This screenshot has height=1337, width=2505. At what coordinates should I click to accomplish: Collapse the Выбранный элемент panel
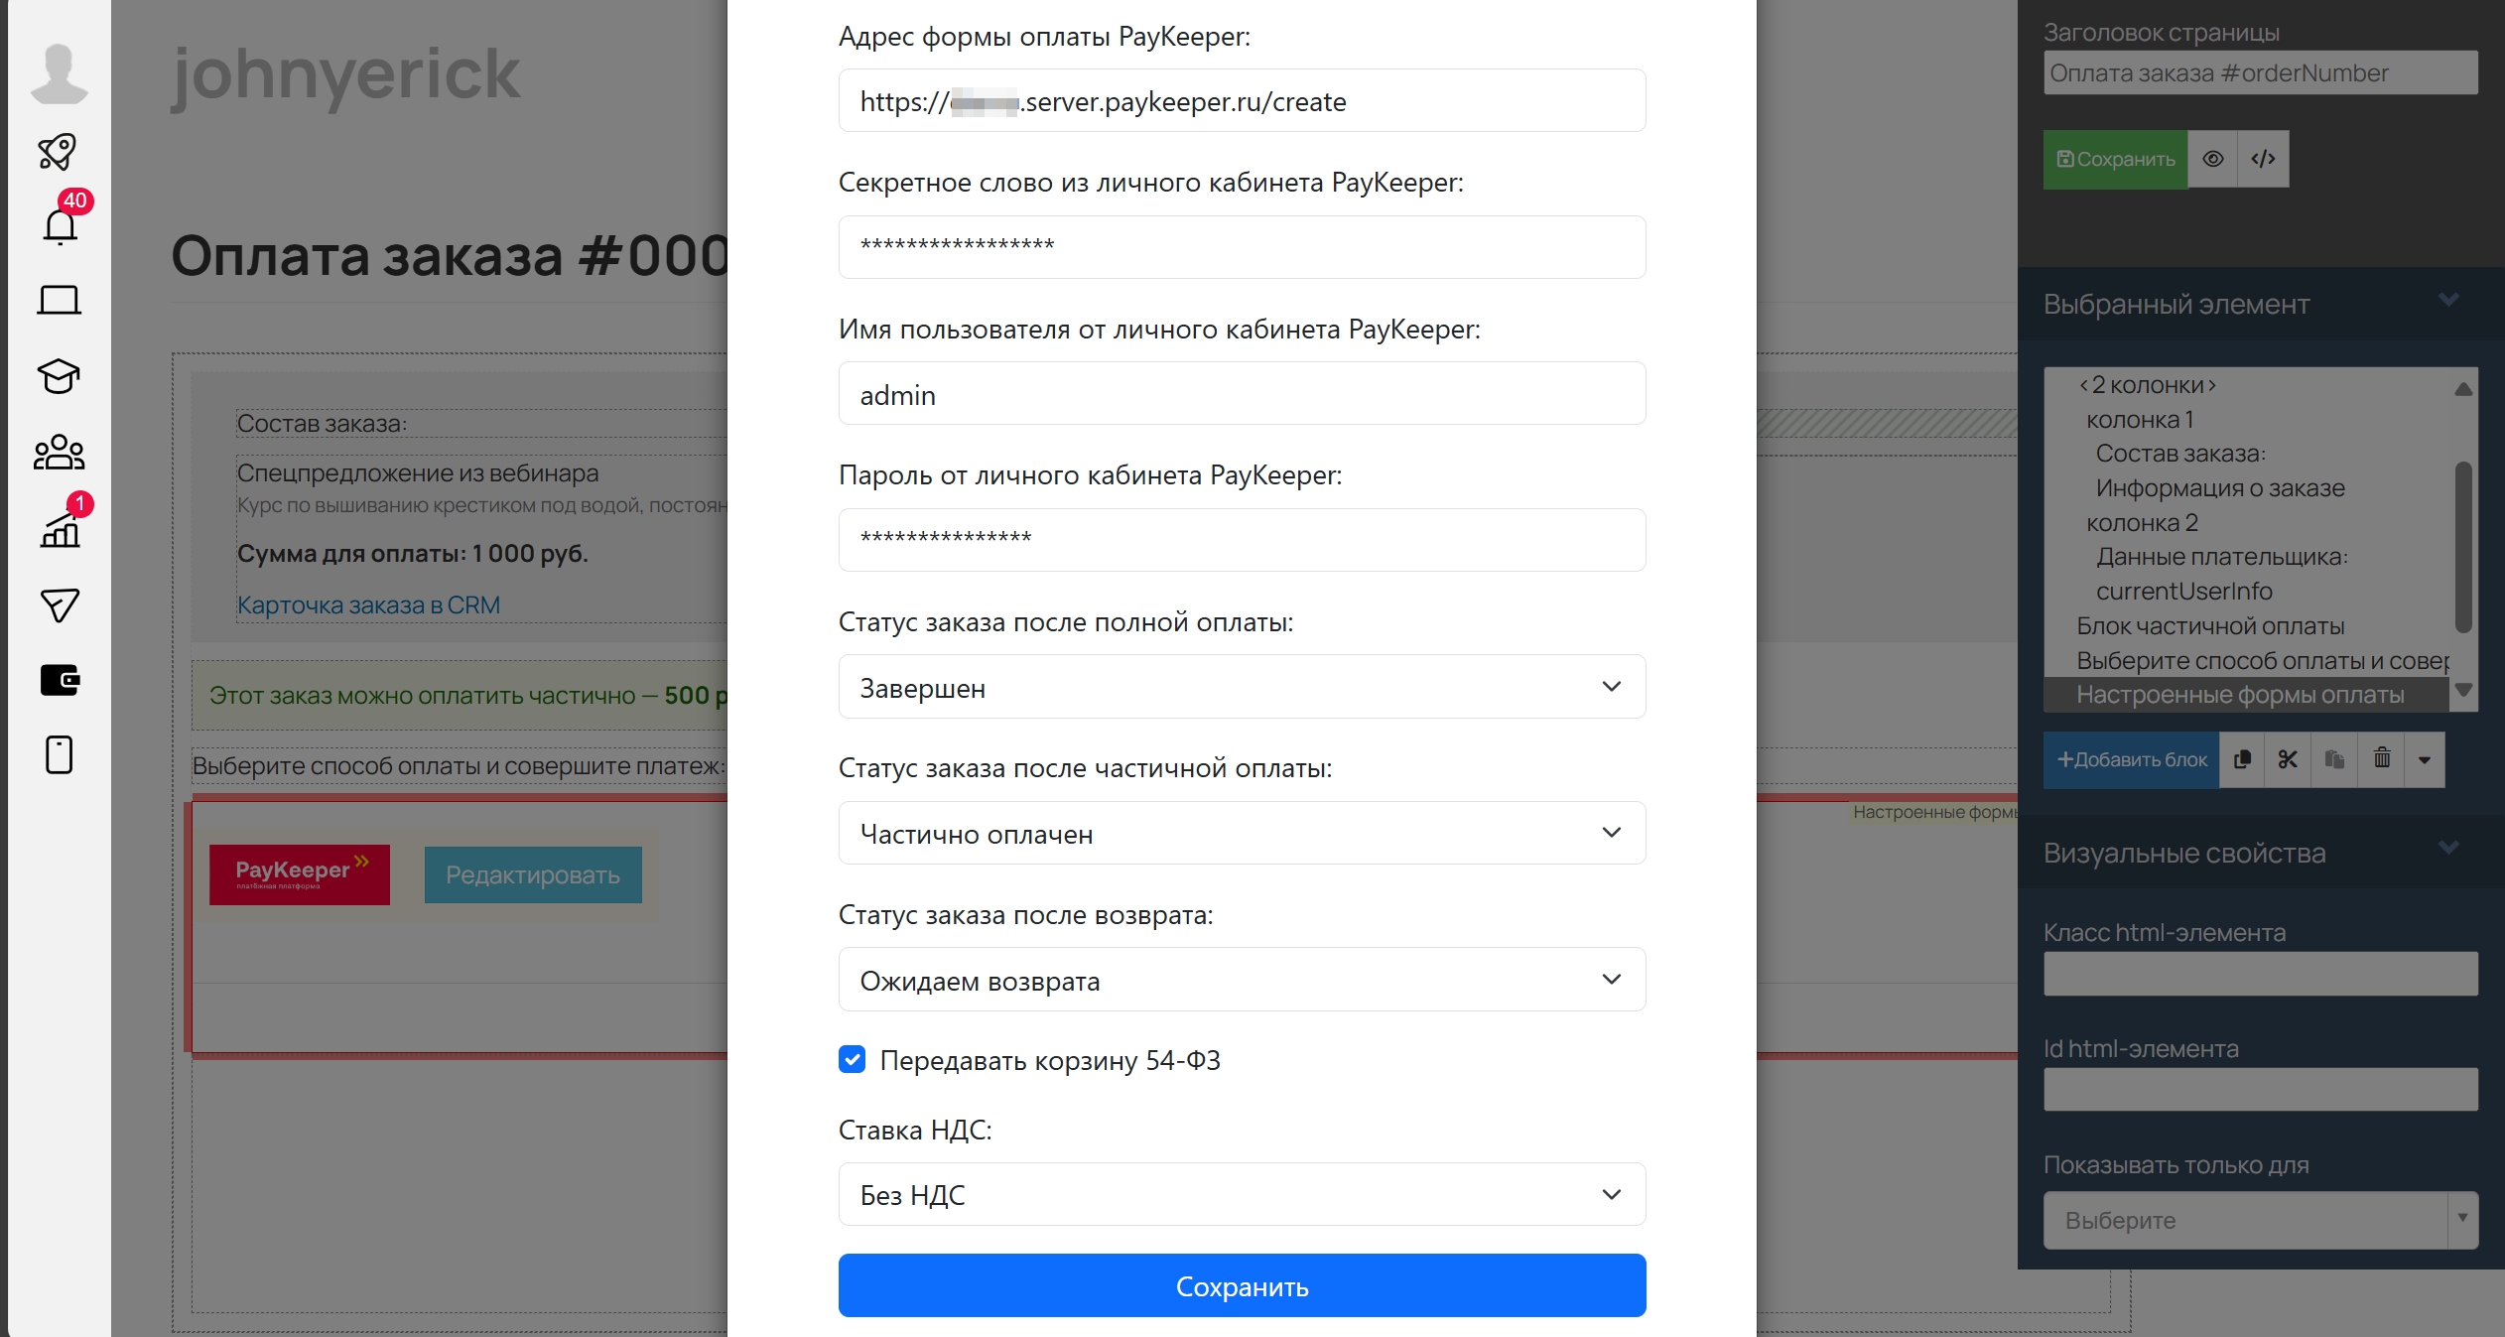click(2448, 301)
